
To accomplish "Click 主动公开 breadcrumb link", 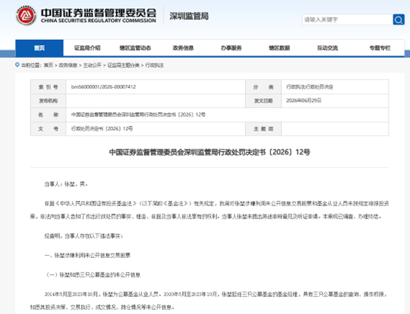I will (92, 65).
